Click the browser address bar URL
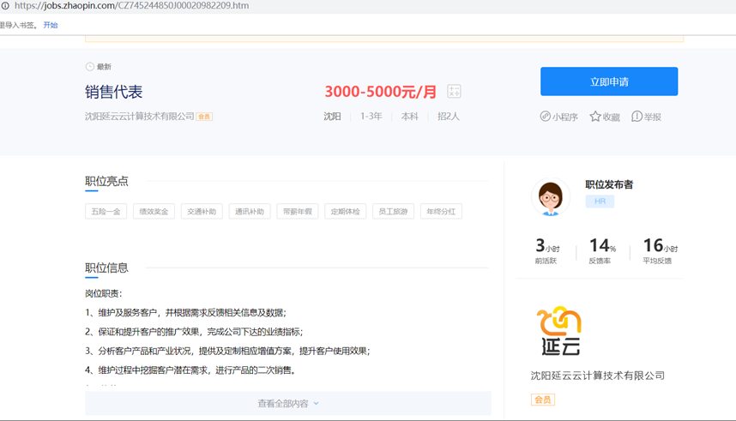Image resolution: width=736 pixels, height=421 pixels. click(131, 6)
